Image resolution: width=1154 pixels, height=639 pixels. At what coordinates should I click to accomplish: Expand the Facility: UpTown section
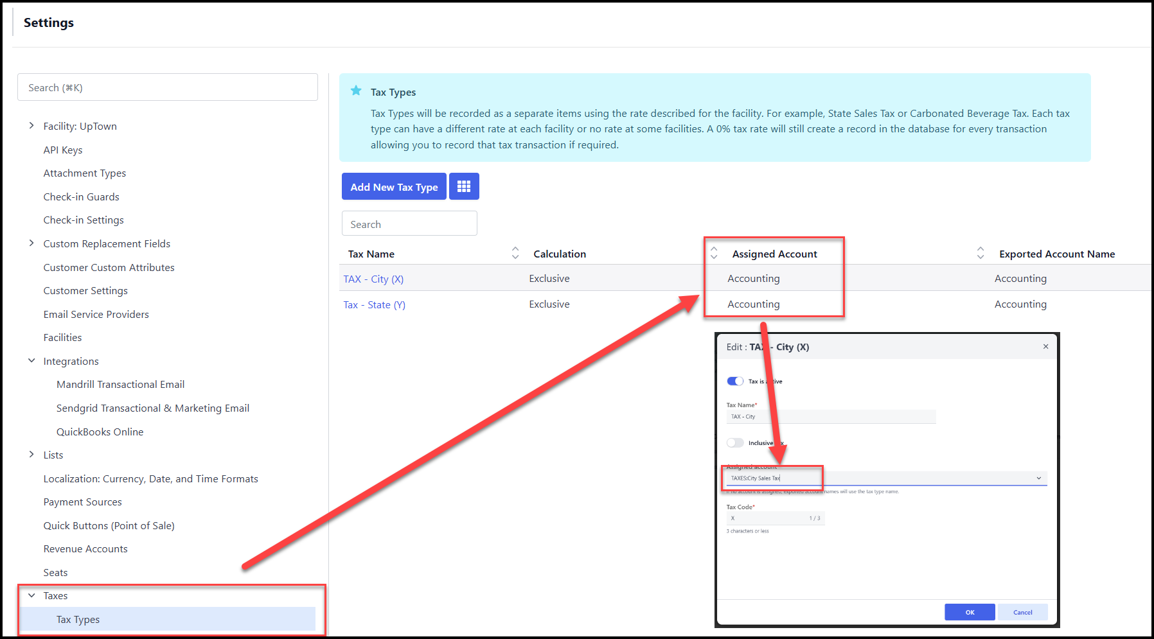pos(31,126)
